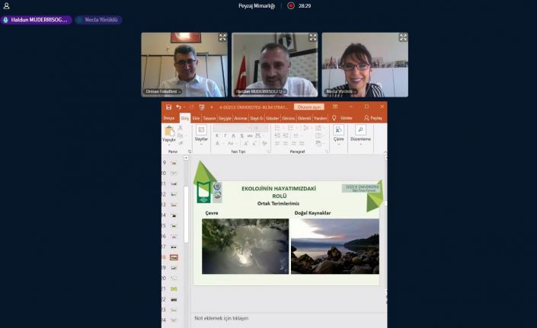
Task: Click the Yapıştır (Paste) clipboard icon
Action: coord(169,132)
